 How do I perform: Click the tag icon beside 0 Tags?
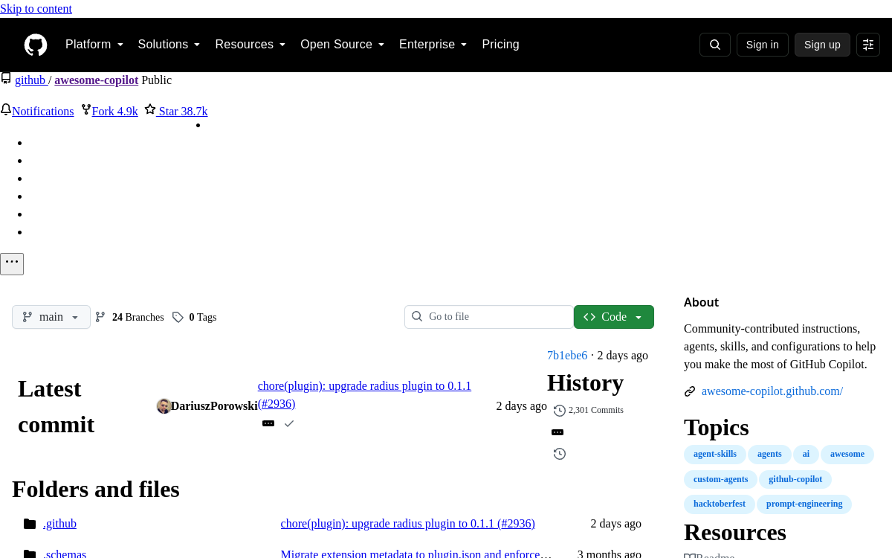(178, 317)
